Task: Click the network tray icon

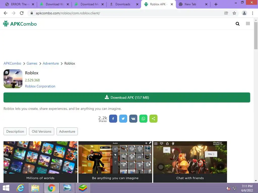Action: pos(234,188)
